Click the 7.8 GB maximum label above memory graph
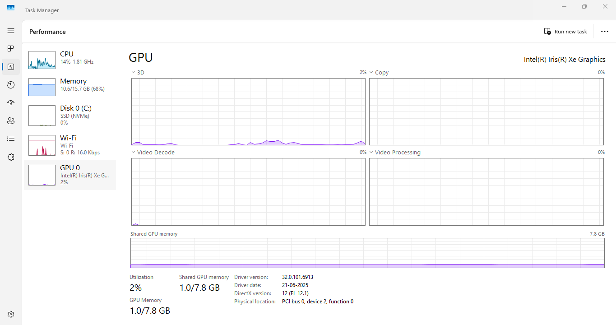 tap(597, 234)
